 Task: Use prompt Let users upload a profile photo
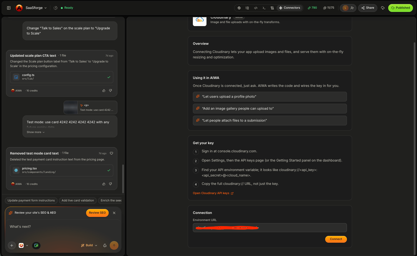pos(270,97)
